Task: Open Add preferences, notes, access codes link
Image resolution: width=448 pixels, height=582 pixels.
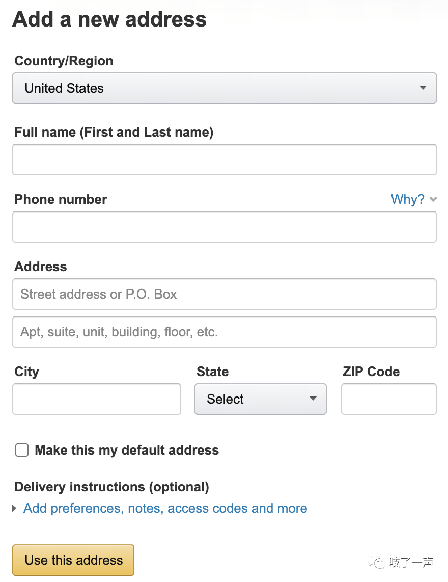Action: (x=165, y=508)
